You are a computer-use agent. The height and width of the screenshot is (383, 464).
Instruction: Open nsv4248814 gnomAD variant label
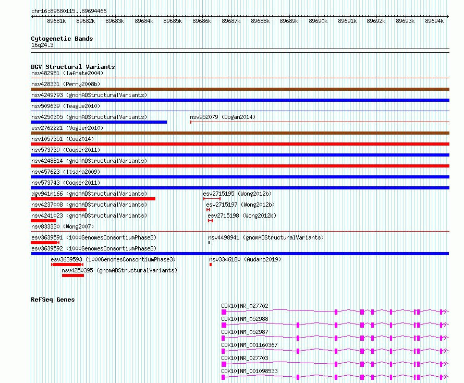(89, 161)
